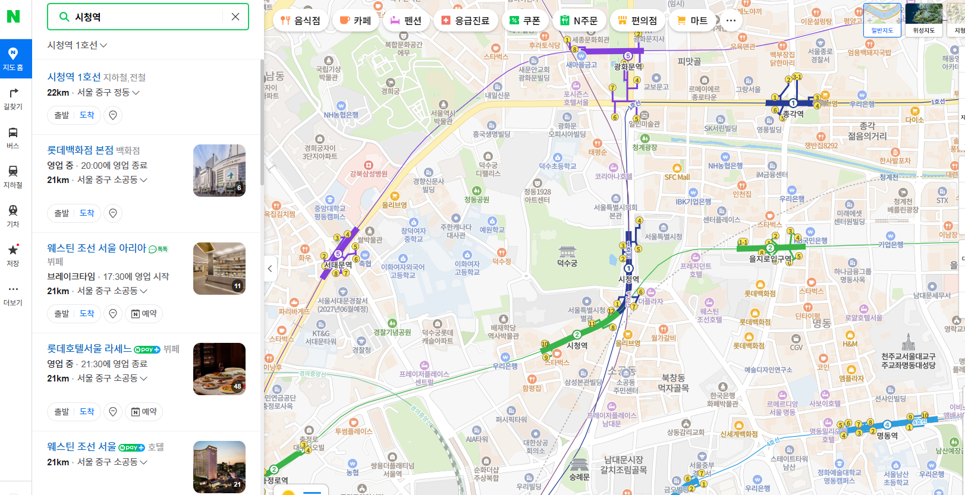Click the 쿠폰 coupon category chip
The image size is (965, 495).
coord(524,20)
